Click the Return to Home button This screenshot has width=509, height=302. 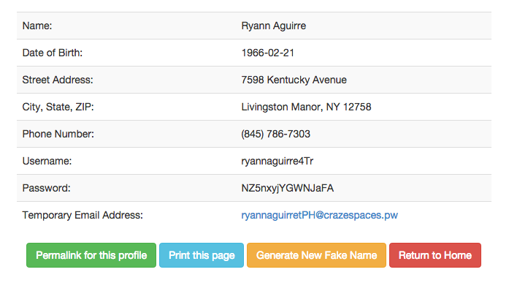coord(435,255)
